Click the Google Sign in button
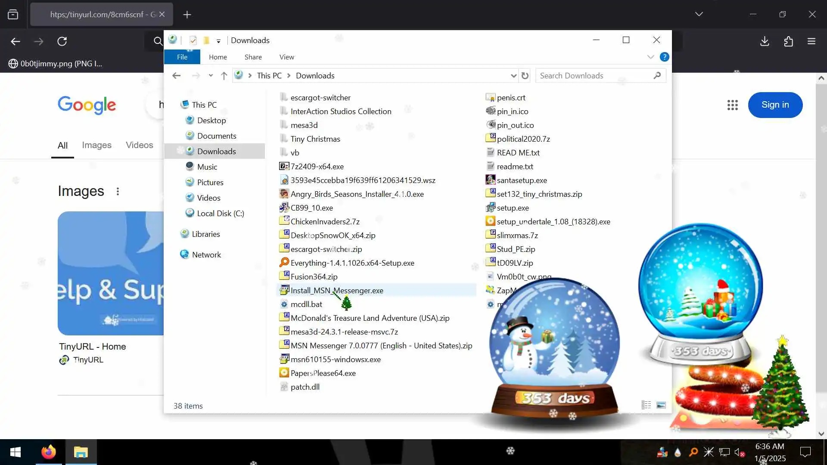This screenshot has height=465, width=827. (775, 105)
